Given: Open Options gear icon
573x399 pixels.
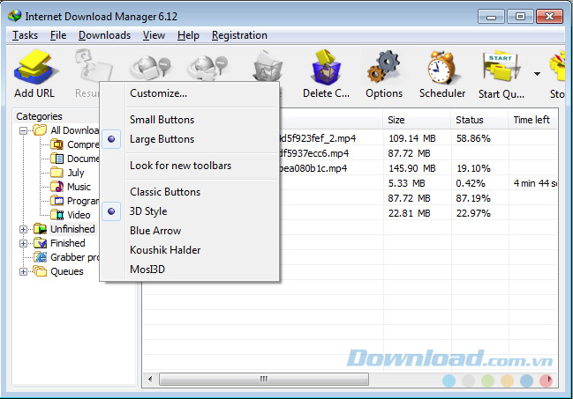Looking at the screenshot, I should [384, 68].
